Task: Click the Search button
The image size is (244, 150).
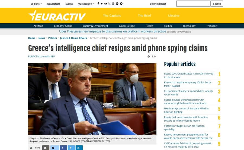Action: tap(217, 4)
